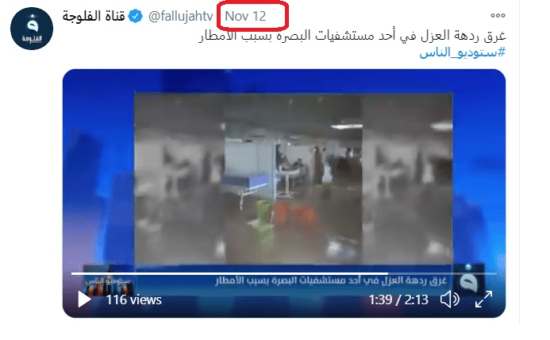The height and width of the screenshot is (340, 550).
Task: Click the 1:39 elapsed time
Action: point(380,300)
